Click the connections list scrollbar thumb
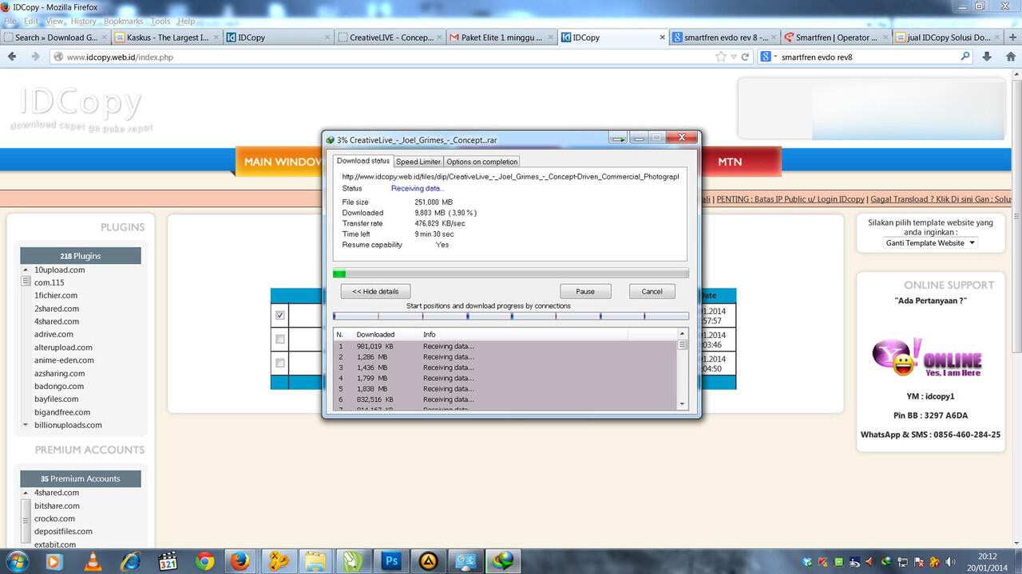The height and width of the screenshot is (574, 1022). pyautogui.click(x=683, y=345)
